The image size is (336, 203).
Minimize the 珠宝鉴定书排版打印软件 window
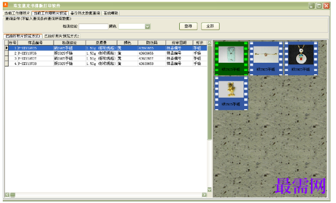[311, 6]
